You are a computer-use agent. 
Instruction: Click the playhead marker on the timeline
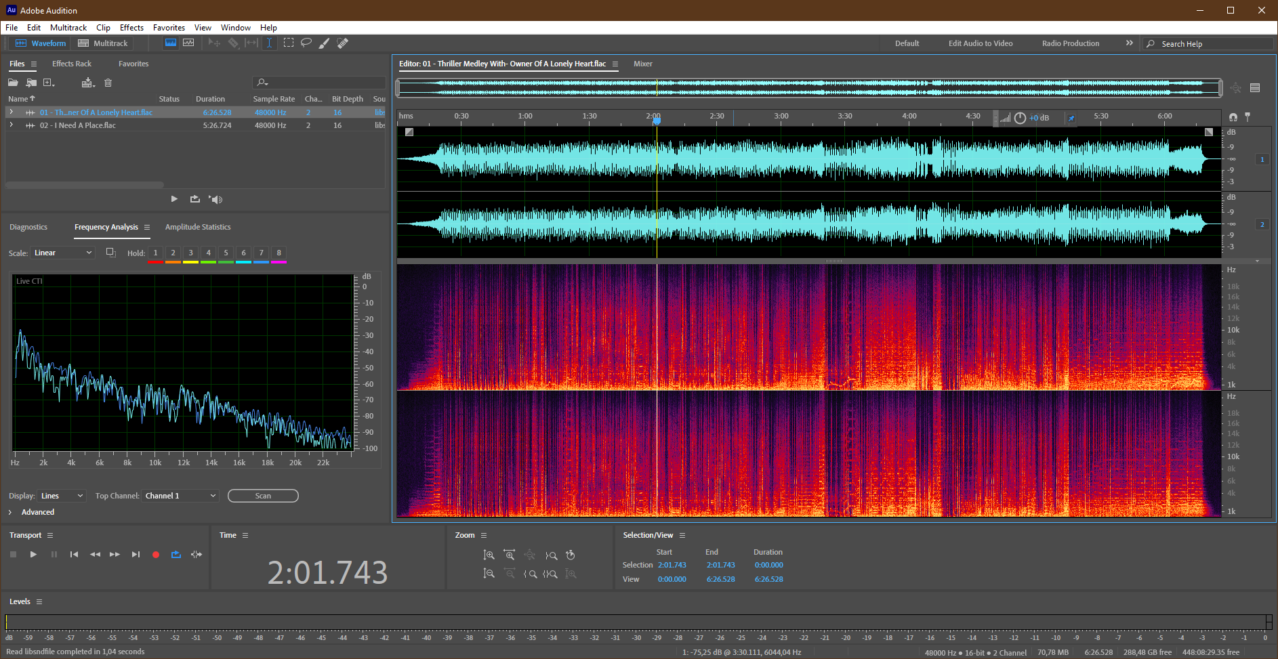(657, 121)
